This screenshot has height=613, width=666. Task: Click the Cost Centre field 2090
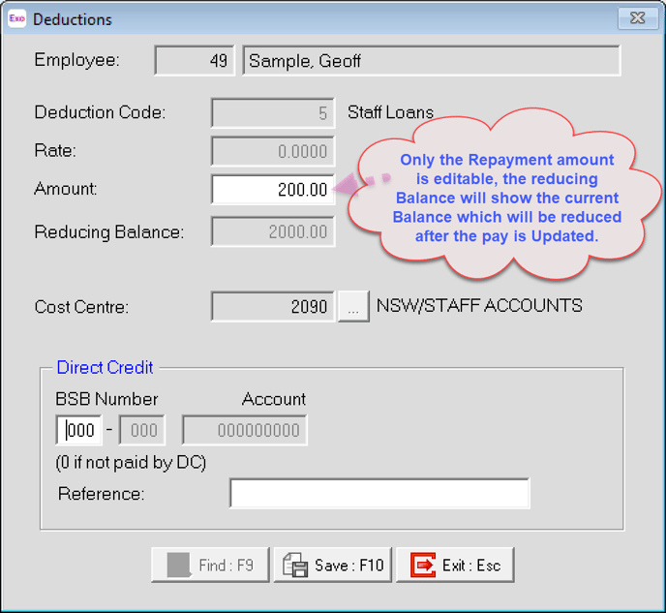[273, 306]
